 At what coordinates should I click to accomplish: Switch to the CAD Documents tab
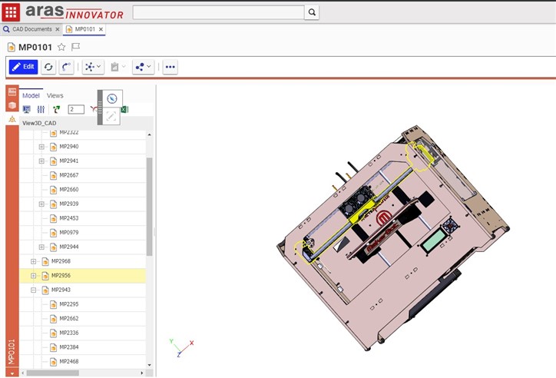coord(32,29)
